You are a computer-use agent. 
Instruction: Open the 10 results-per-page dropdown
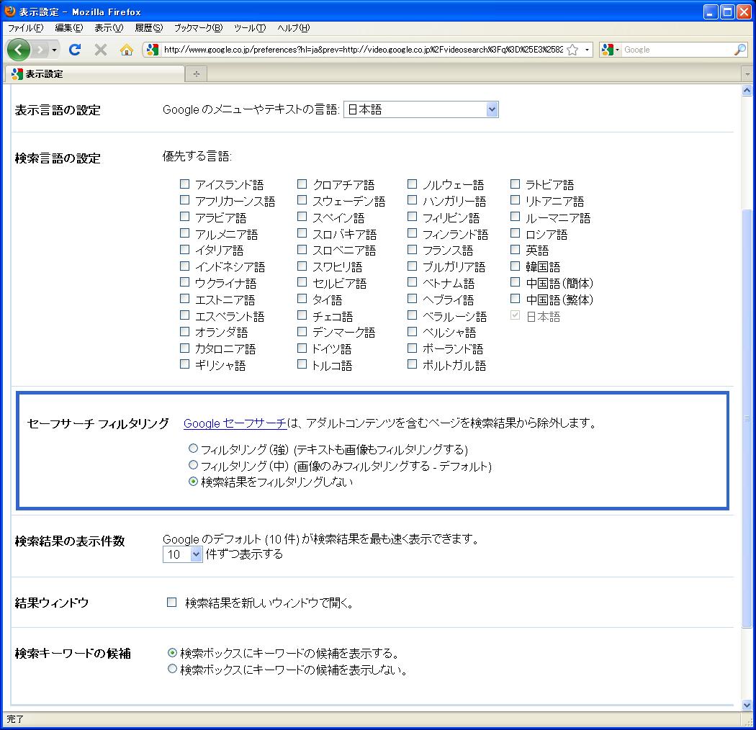[183, 554]
